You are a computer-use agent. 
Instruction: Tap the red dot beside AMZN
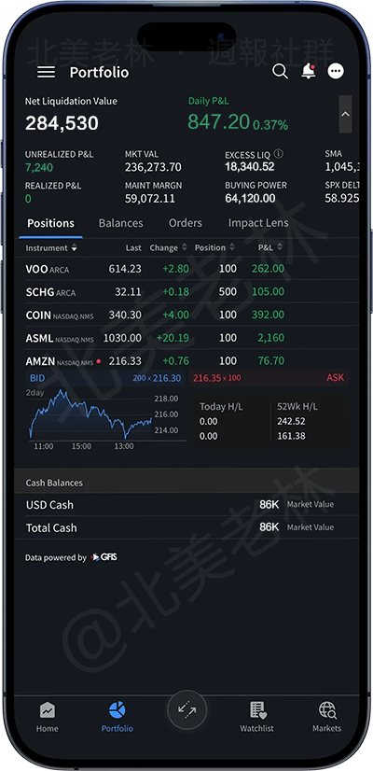(99, 361)
